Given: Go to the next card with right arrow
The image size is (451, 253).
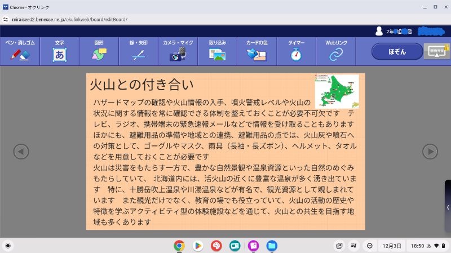Looking at the screenshot, I should [x=430, y=151].
